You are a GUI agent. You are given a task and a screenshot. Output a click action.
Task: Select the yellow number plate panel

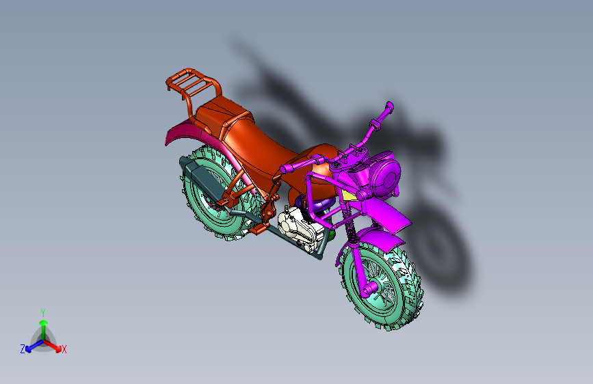[x=348, y=195]
